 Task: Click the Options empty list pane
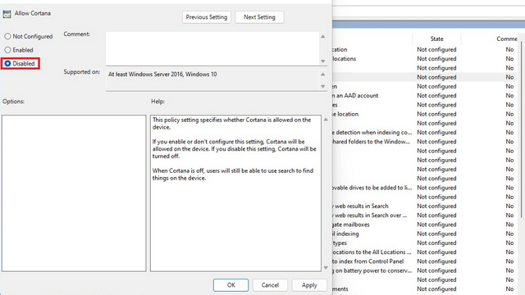74,193
